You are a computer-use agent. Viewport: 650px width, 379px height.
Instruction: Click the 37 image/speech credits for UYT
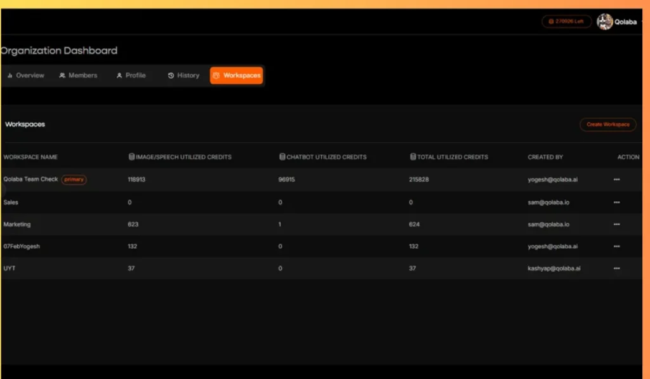pyautogui.click(x=131, y=269)
